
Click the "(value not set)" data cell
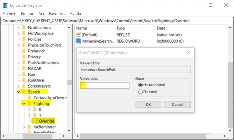coord(169,35)
